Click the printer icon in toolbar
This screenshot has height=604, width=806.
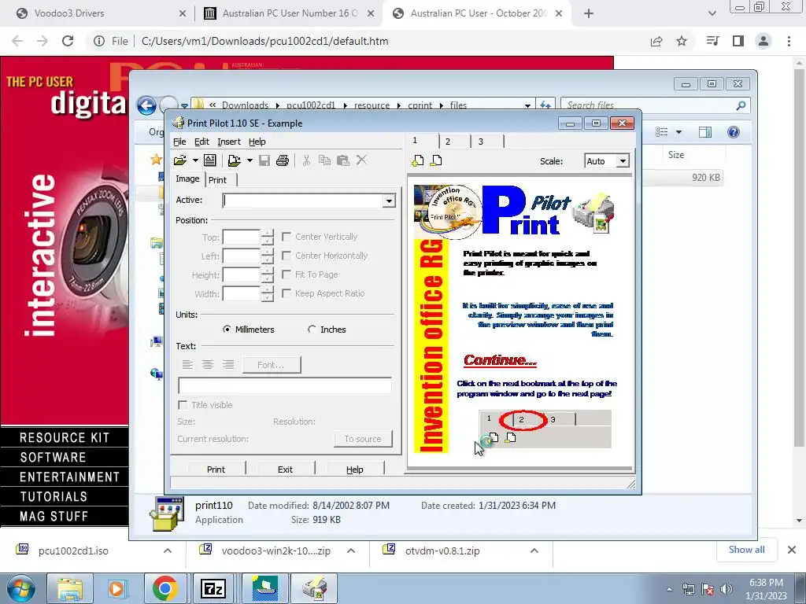pos(283,160)
